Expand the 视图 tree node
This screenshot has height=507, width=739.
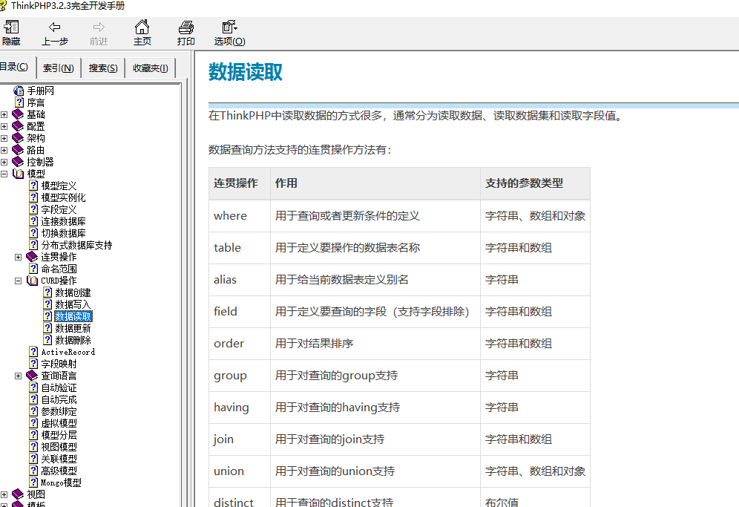tap(4, 494)
